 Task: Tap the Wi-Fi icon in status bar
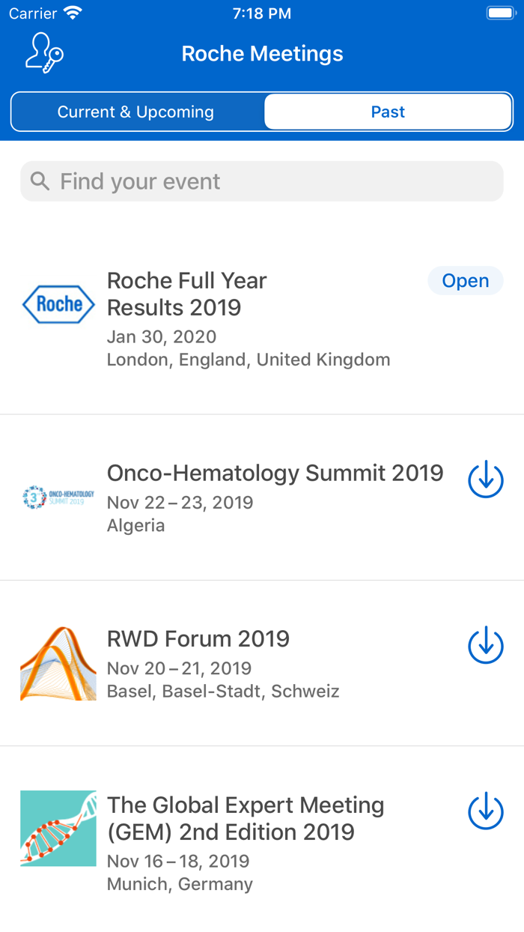pos(72,12)
